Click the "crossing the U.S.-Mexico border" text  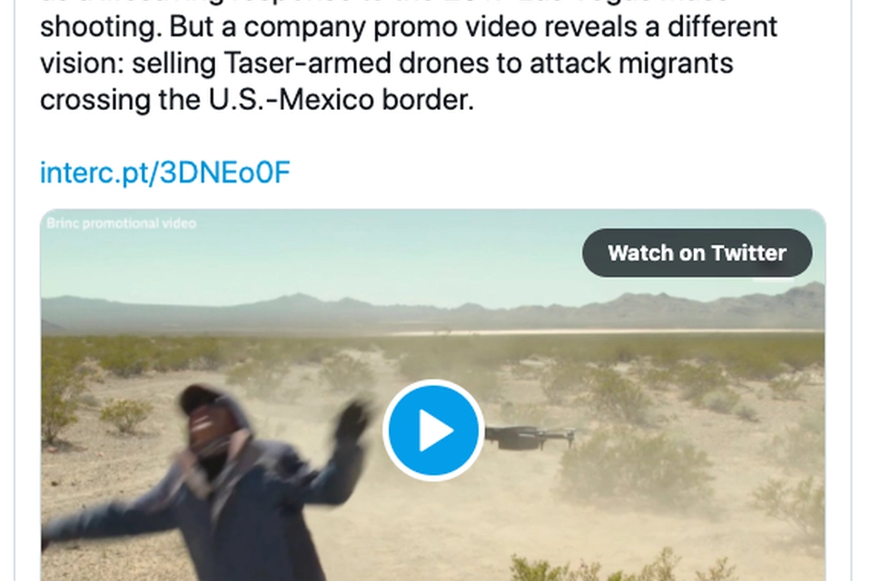pos(257,100)
